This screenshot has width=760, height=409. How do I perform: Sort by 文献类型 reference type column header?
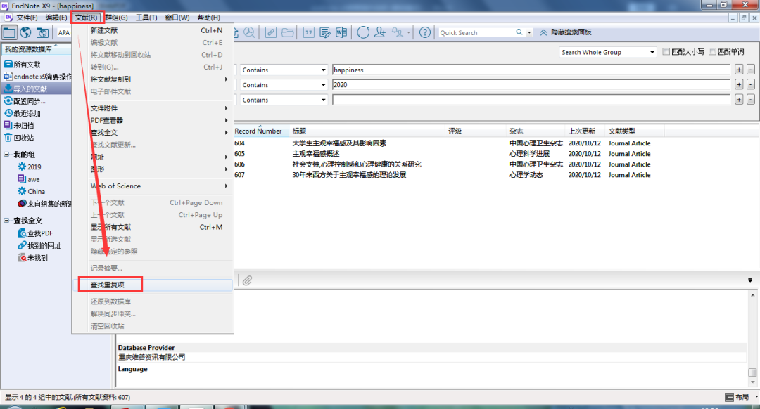(635, 131)
